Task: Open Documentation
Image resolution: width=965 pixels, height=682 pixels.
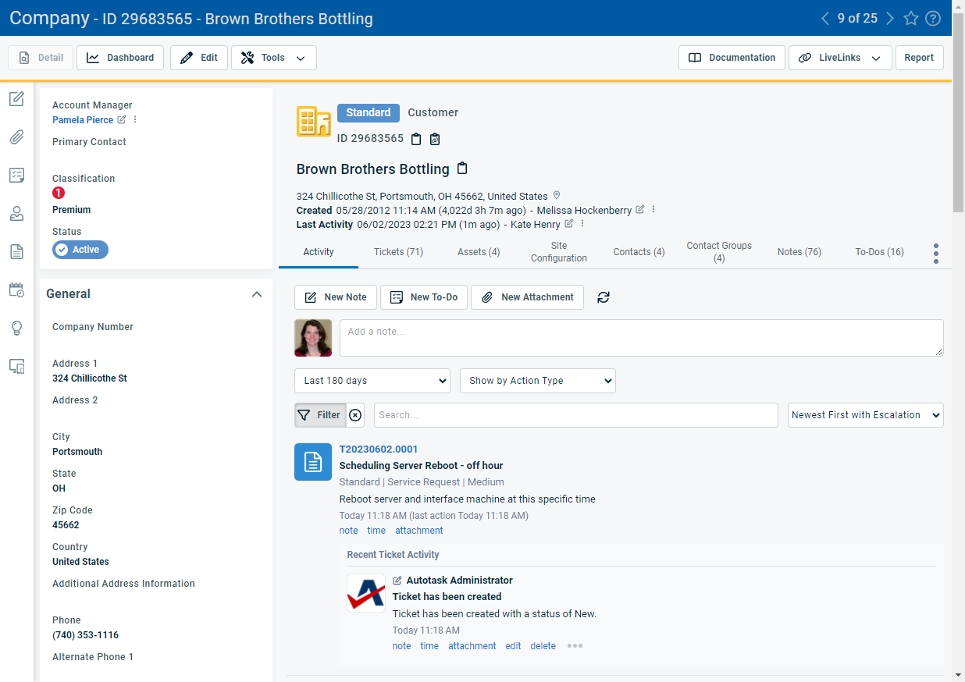Action: (732, 58)
